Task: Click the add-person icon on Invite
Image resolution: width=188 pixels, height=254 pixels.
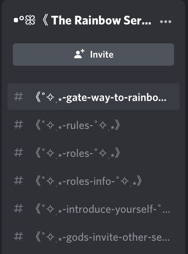Action: tap(79, 54)
